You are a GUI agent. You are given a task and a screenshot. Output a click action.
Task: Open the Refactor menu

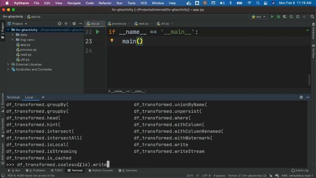tap(105, 3)
